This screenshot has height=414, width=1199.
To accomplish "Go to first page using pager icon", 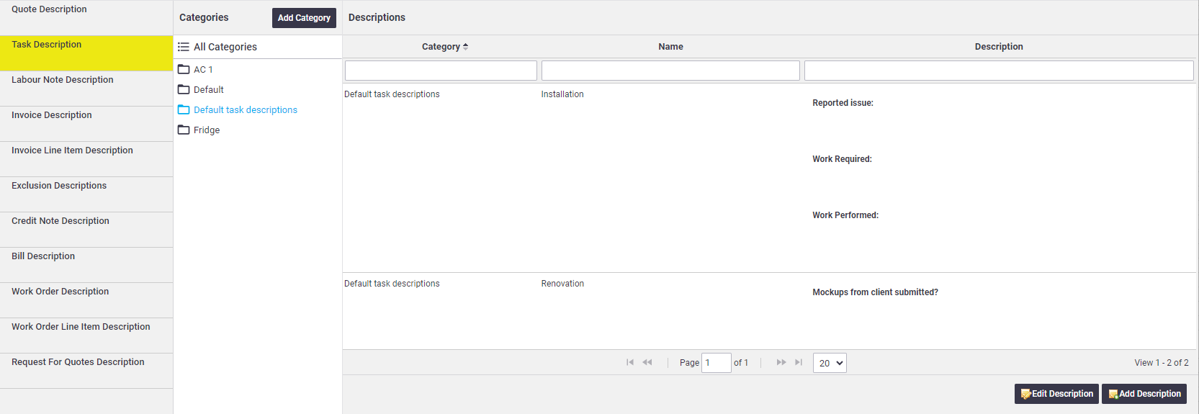I will point(630,362).
